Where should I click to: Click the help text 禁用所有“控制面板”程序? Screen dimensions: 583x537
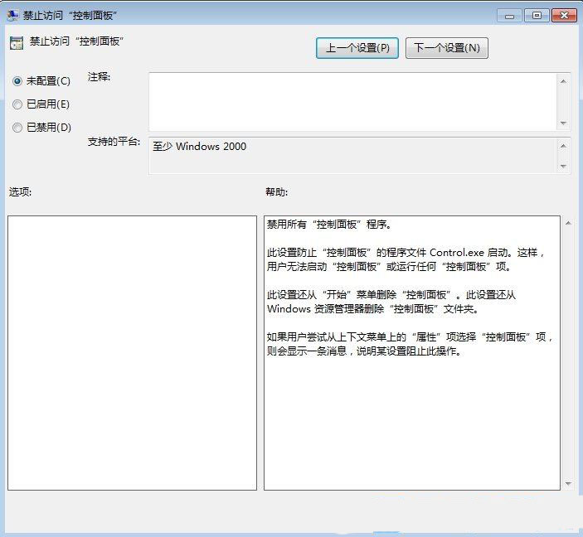[x=328, y=225]
